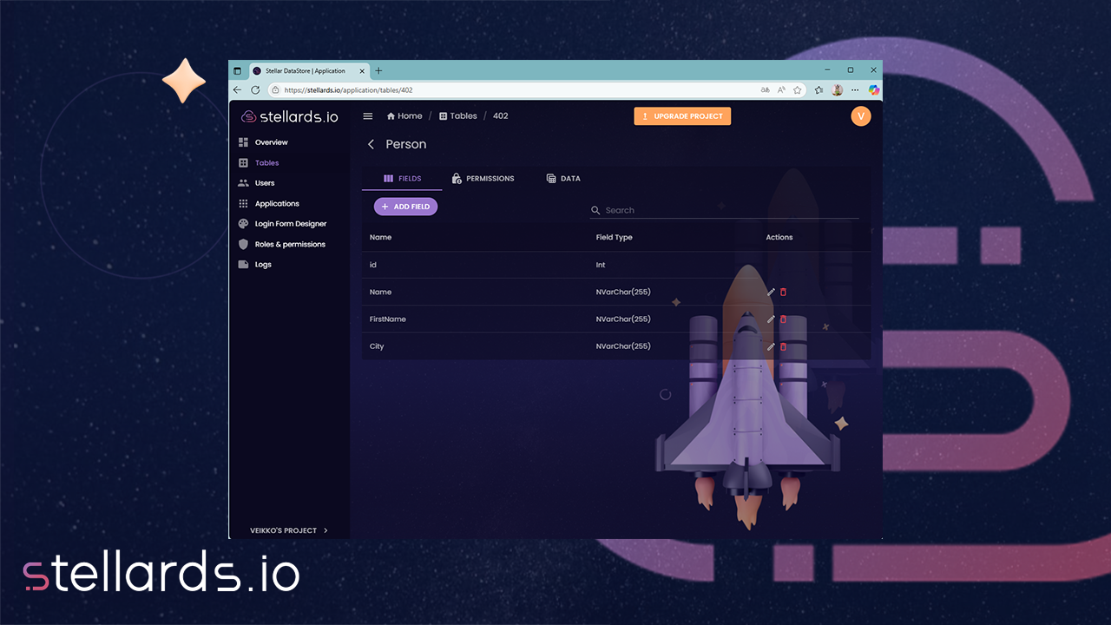Open Roles & permissions in sidebar
The image size is (1111, 625).
[289, 245]
